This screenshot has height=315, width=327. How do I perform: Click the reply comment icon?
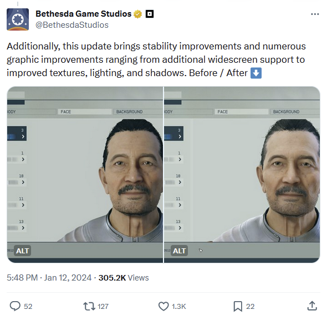click(15, 306)
